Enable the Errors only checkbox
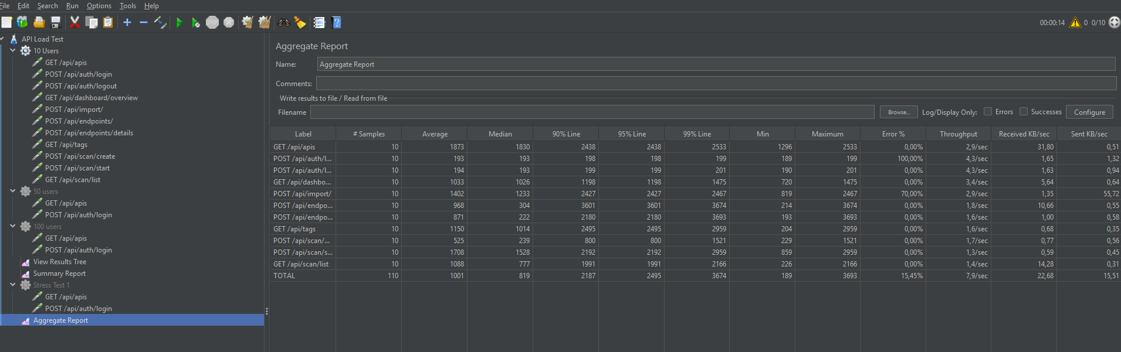The image size is (1121, 352). click(988, 111)
